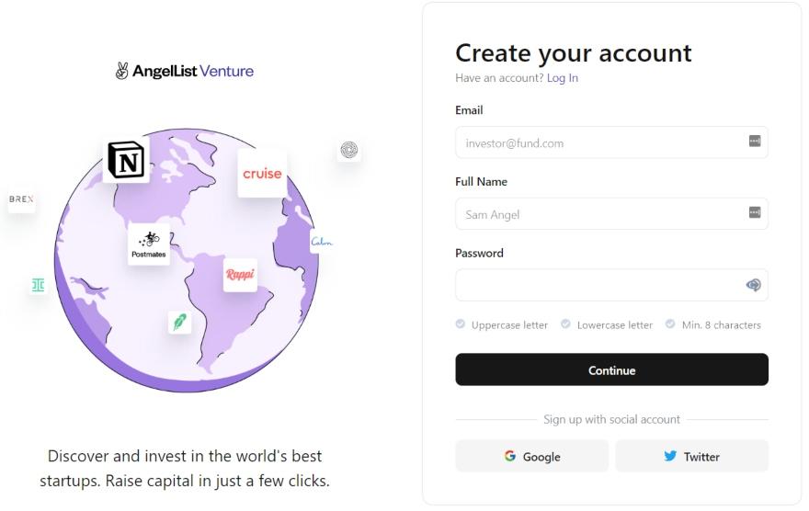Open password manager icon in Full Name field
This screenshot has height=511, width=809.
pos(755,212)
